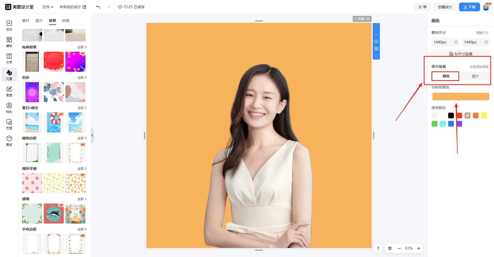Image resolution: width=494 pixels, height=257 pixels.
Task: Move page up arrow icon
Action: (x=376, y=27)
